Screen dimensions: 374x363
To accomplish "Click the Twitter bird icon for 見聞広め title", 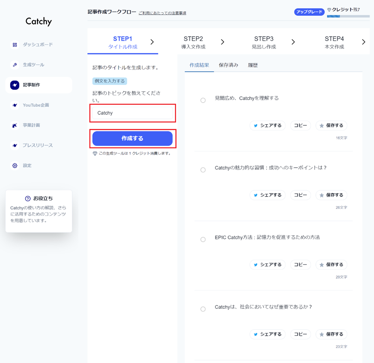I will coord(256,126).
